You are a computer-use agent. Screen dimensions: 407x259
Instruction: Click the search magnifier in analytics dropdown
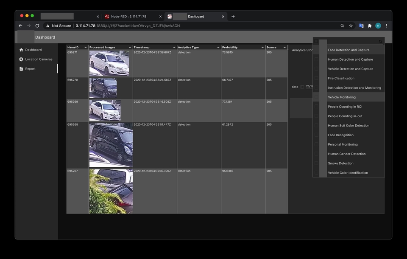coord(380,42)
